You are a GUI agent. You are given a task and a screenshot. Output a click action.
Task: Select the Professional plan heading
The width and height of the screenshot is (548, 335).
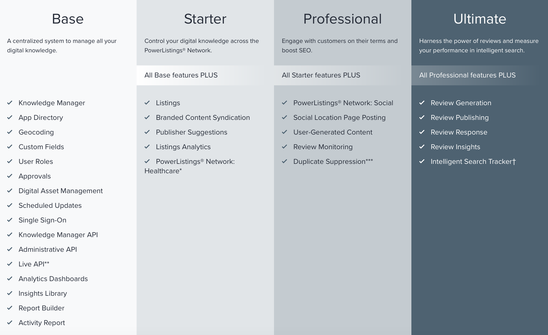click(x=343, y=19)
